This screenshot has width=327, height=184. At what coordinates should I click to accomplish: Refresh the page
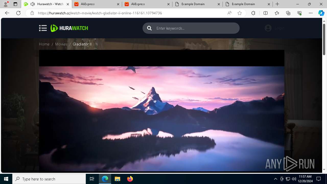18,13
